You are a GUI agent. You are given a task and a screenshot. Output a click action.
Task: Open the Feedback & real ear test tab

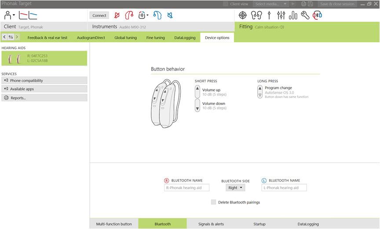pos(47,37)
